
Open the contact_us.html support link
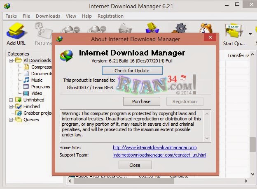point(159,155)
